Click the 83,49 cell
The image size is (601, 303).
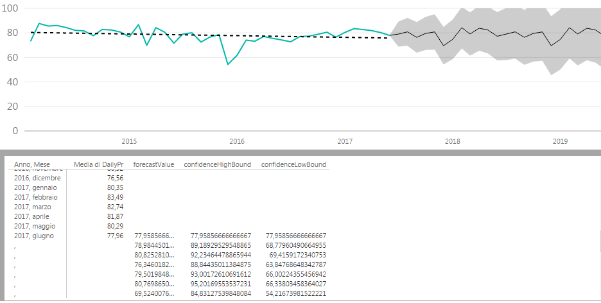[x=116, y=197]
